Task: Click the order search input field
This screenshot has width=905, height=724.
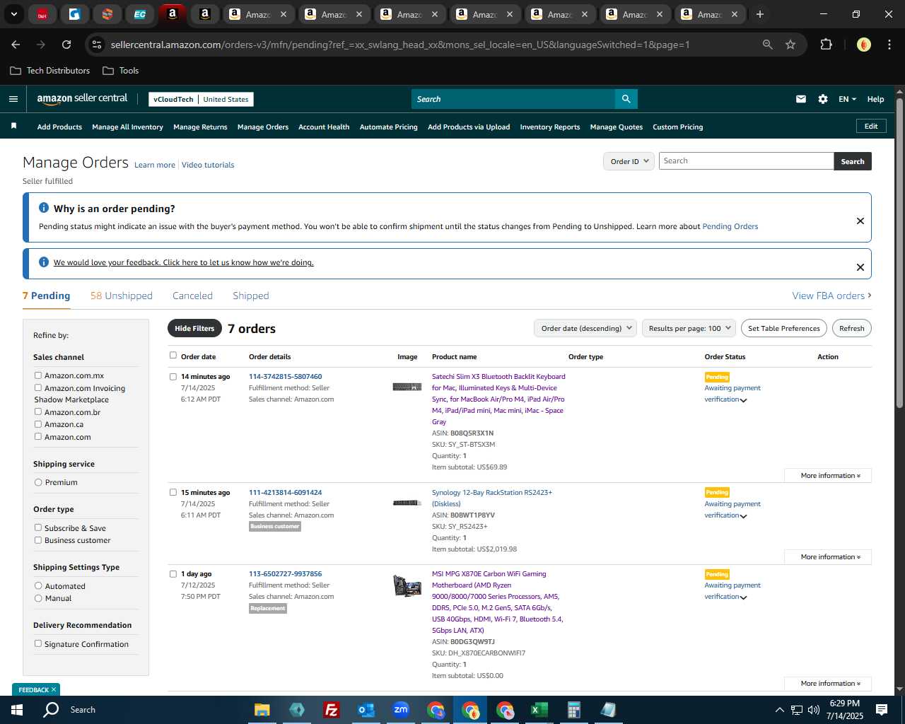Action: [x=746, y=161]
